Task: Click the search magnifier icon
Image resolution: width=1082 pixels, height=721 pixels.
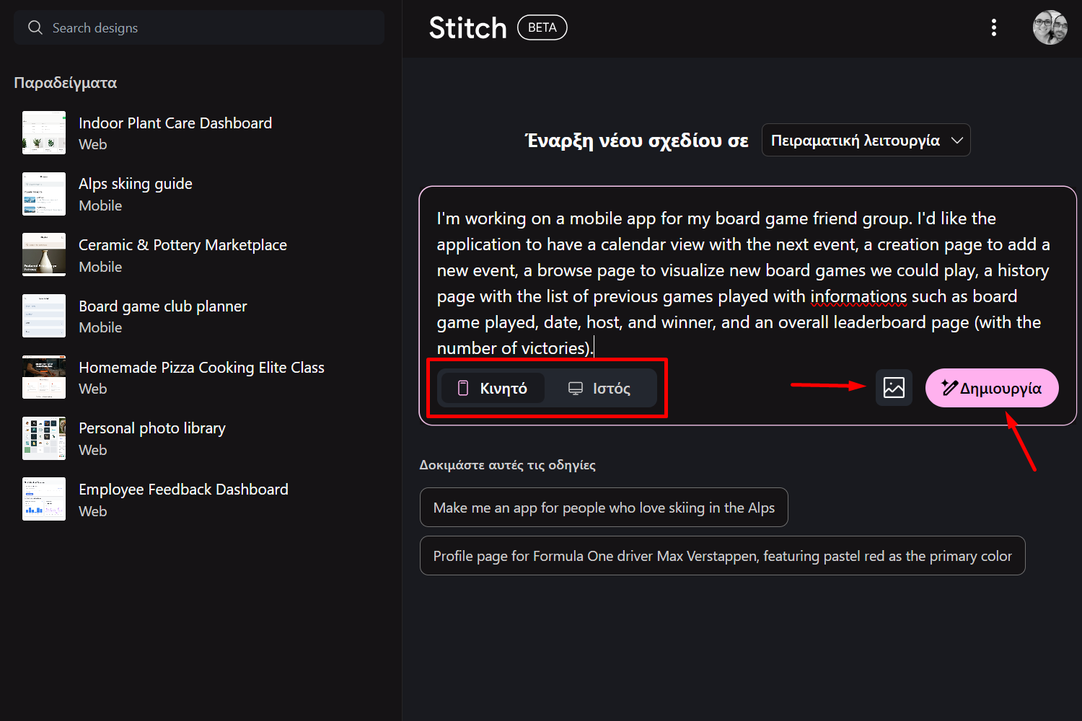Action: pyautogui.click(x=35, y=27)
